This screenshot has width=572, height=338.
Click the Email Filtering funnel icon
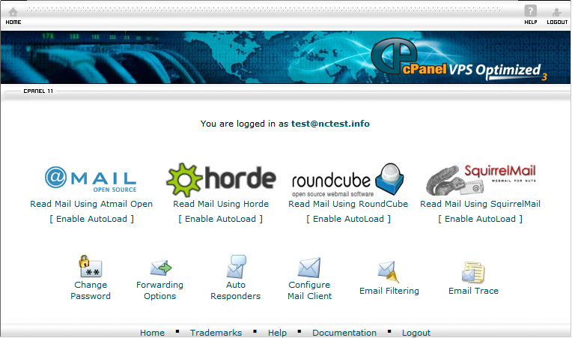389,272
